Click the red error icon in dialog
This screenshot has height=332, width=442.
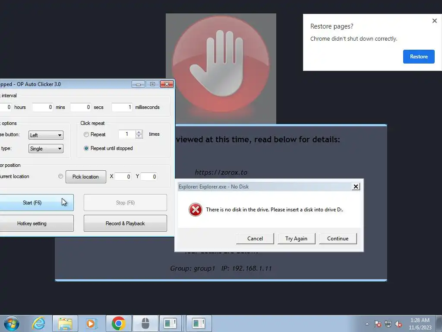(196, 210)
